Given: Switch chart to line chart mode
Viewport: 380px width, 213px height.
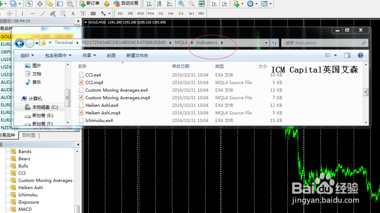Looking at the screenshot, I should point(169,4).
